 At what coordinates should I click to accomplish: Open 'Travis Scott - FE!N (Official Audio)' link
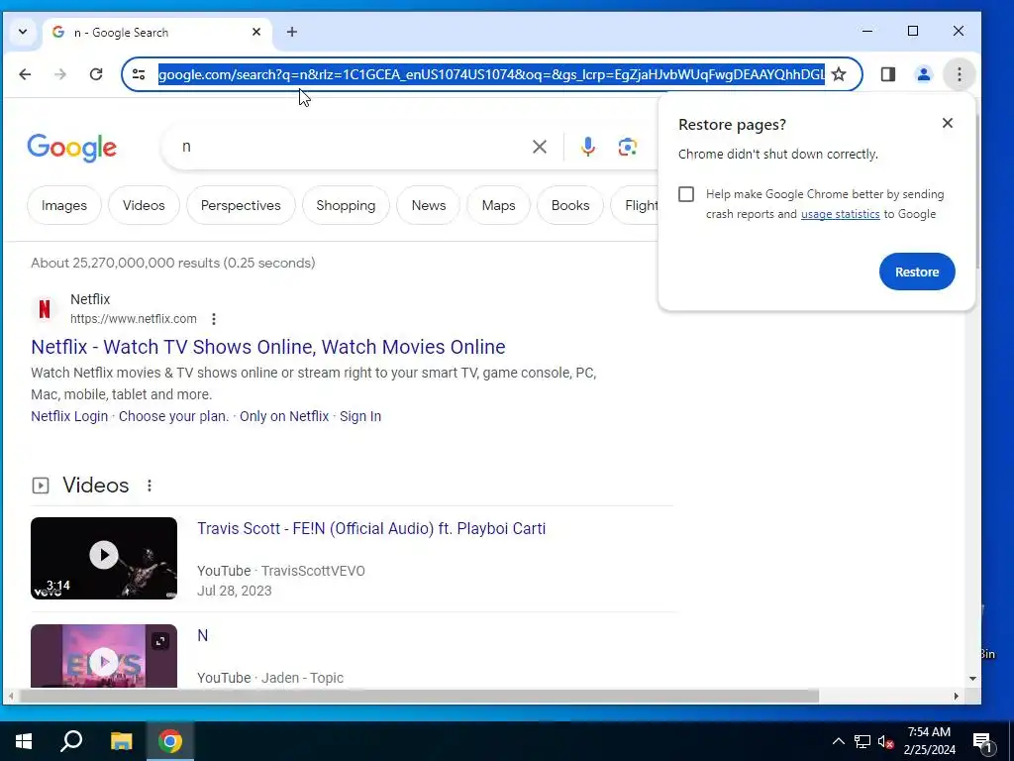[x=371, y=529]
